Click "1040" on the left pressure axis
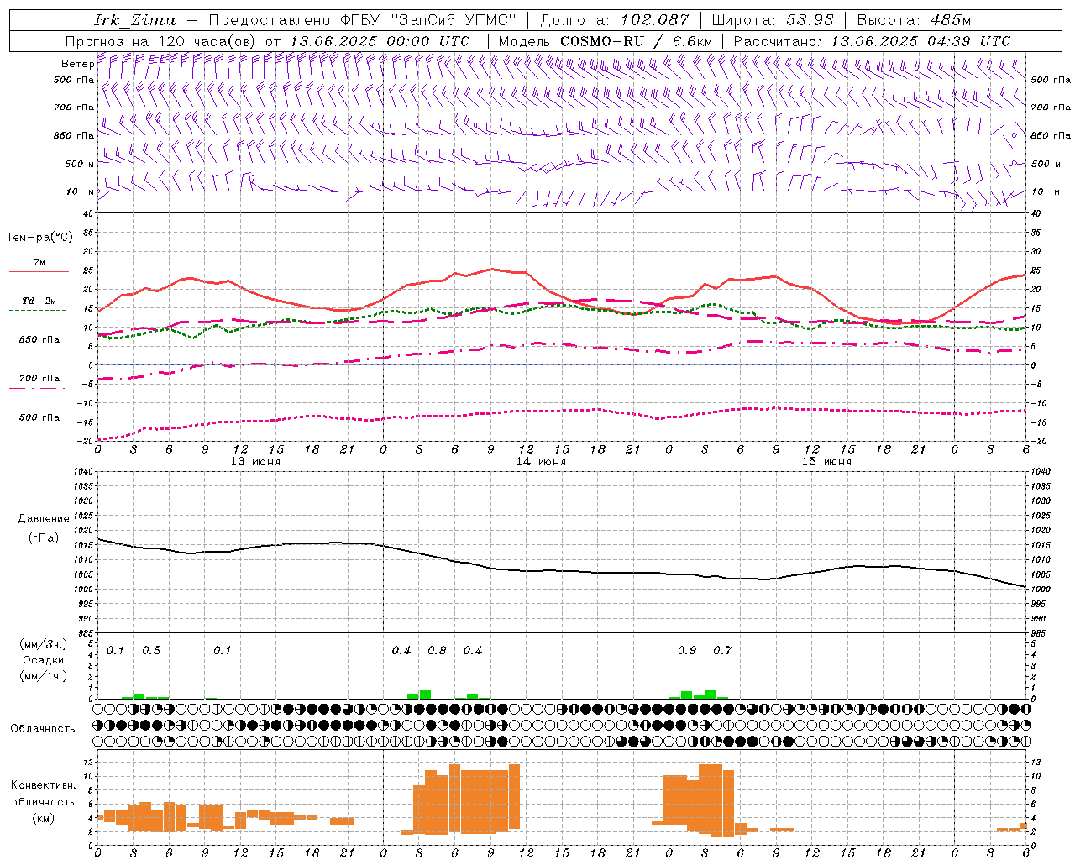The height and width of the screenshot is (860, 1075). 81,471
